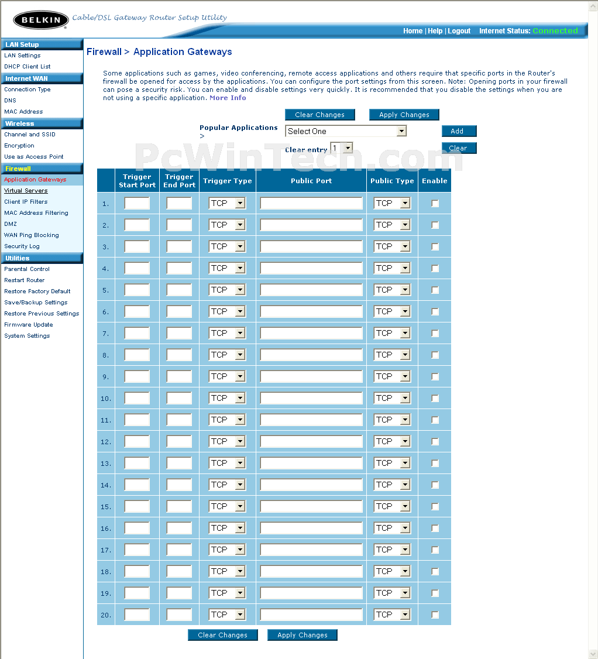This screenshot has width=598, height=659.
Task: Select Restart Router in Utilities
Action: [x=25, y=280]
